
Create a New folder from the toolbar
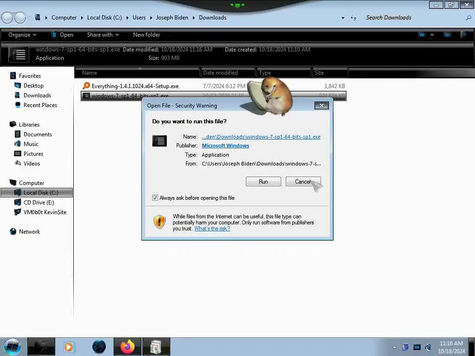click(x=147, y=35)
